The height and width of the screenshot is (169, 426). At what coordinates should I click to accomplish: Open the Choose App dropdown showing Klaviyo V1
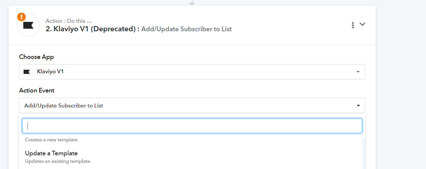tap(192, 72)
